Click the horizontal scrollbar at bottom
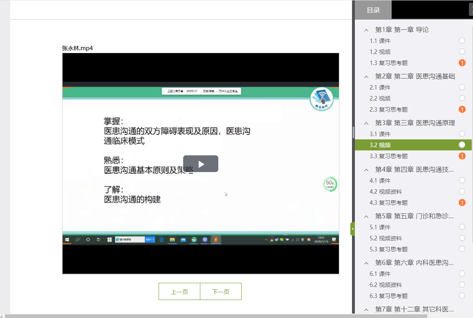The width and height of the screenshot is (473, 318). pyautogui.click(x=216, y=316)
